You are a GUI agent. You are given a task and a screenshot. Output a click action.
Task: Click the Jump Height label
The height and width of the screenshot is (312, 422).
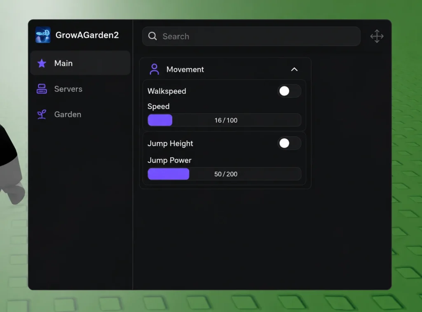pos(170,144)
